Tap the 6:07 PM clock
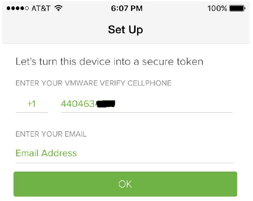 pos(126,8)
